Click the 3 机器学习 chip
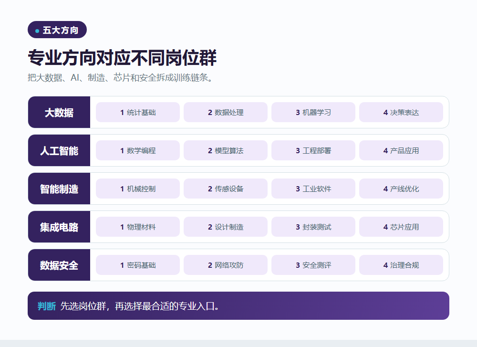 pos(313,112)
